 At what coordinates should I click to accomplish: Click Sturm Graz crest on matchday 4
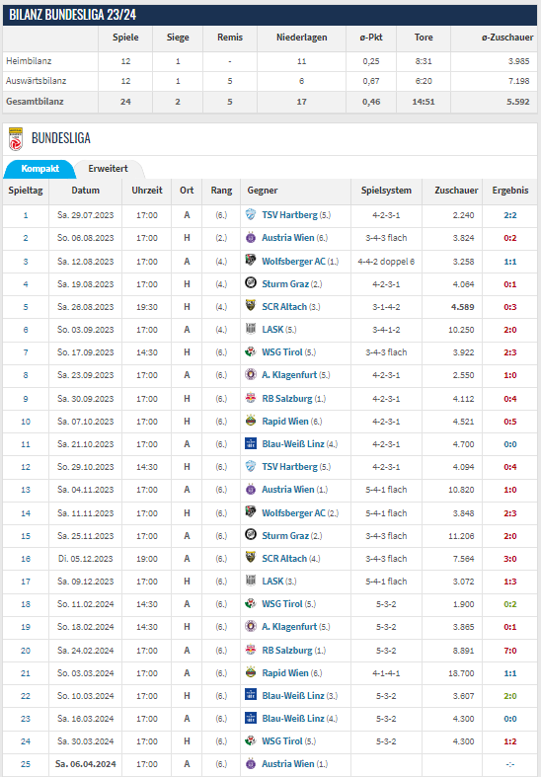click(x=251, y=283)
